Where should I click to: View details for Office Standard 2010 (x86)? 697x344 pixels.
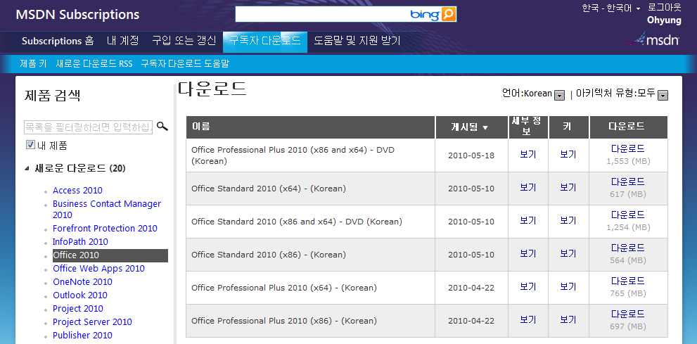528,254
